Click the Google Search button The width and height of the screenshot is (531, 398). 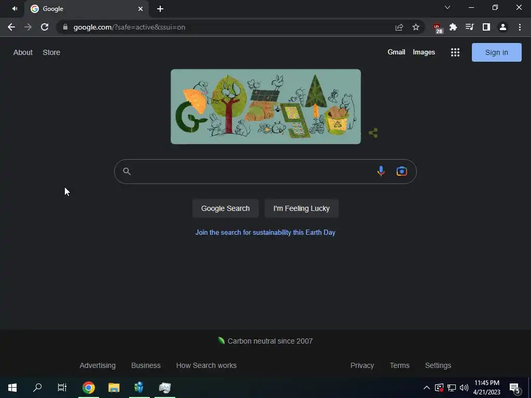(x=226, y=208)
